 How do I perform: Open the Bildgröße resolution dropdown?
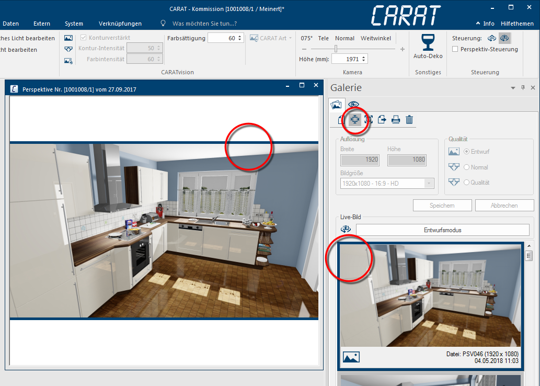pyautogui.click(x=429, y=183)
